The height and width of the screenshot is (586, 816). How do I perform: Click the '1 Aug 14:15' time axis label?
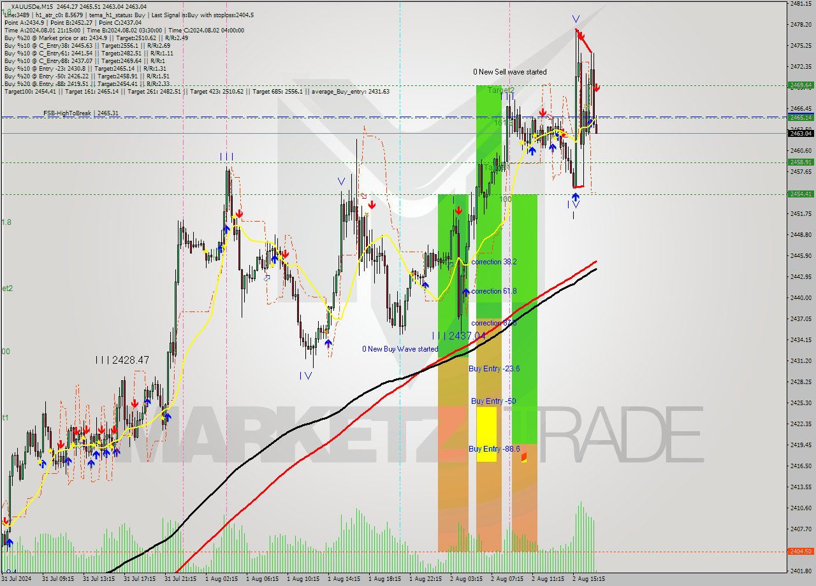tap(344, 579)
